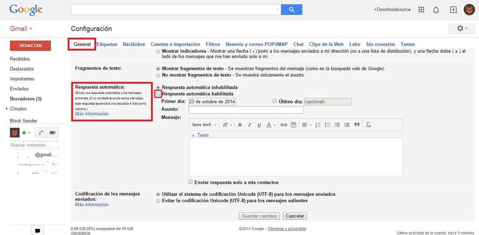Decrease the message indent
The image size is (479, 235).
point(337,125)
